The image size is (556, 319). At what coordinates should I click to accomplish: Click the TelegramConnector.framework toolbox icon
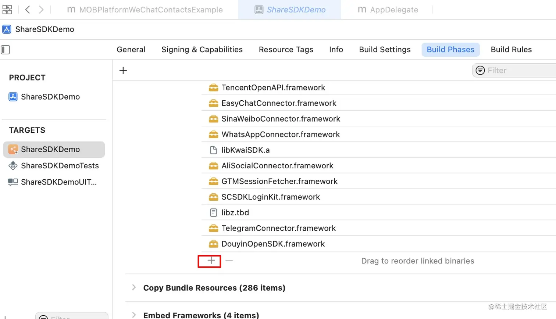[213, 228]
